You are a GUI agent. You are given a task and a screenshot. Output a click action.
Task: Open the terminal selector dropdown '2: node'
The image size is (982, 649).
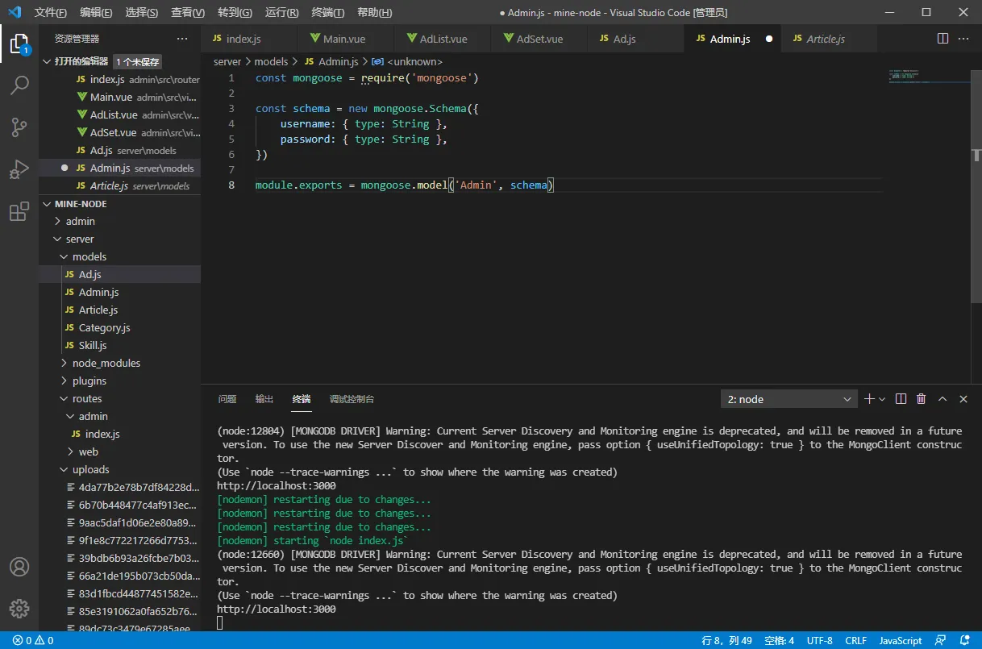pyautogui.click(x=789, y=399)
